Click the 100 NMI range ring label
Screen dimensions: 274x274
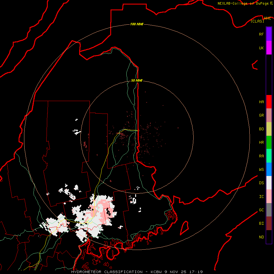tap(137, 24)
